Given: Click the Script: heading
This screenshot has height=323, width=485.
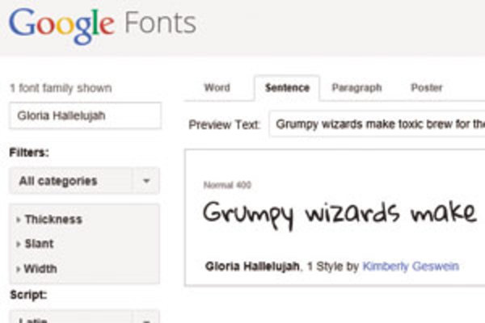Looking at the screenshot, I should 28,295.
